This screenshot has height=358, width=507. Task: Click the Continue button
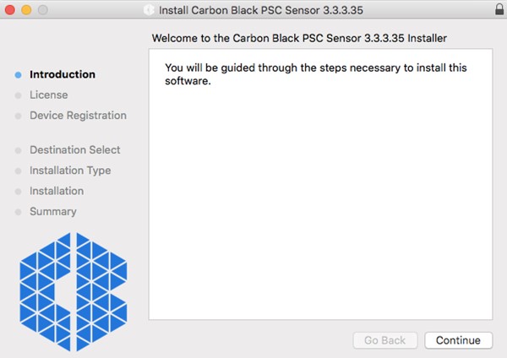pos(458,340)
